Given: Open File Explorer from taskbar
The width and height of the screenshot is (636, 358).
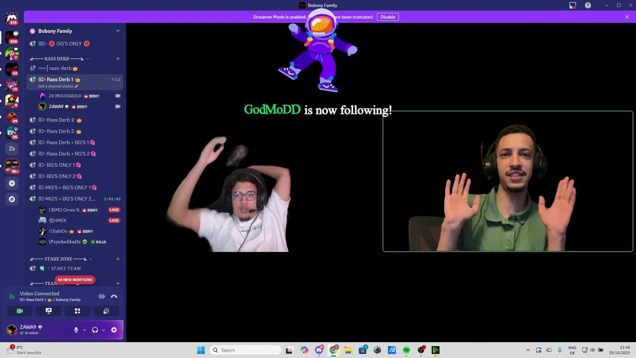Looking at the screenshot, I should [348, 350].
